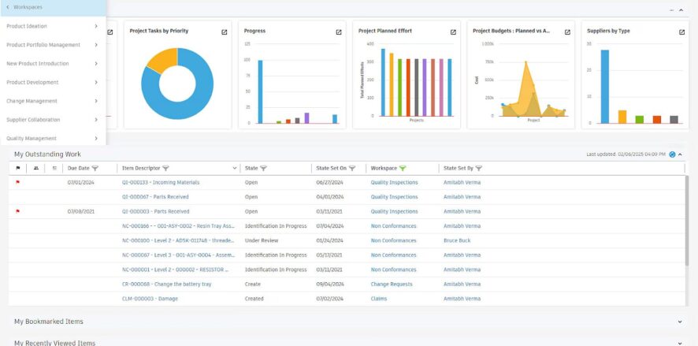Pop out the Suppliers by Type chart
Image resolution: width=698 pixels, height=346 pixels.
tap(682, 32)
